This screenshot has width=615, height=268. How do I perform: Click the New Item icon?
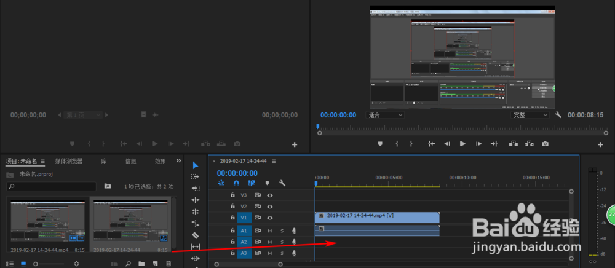pos(156,264)
